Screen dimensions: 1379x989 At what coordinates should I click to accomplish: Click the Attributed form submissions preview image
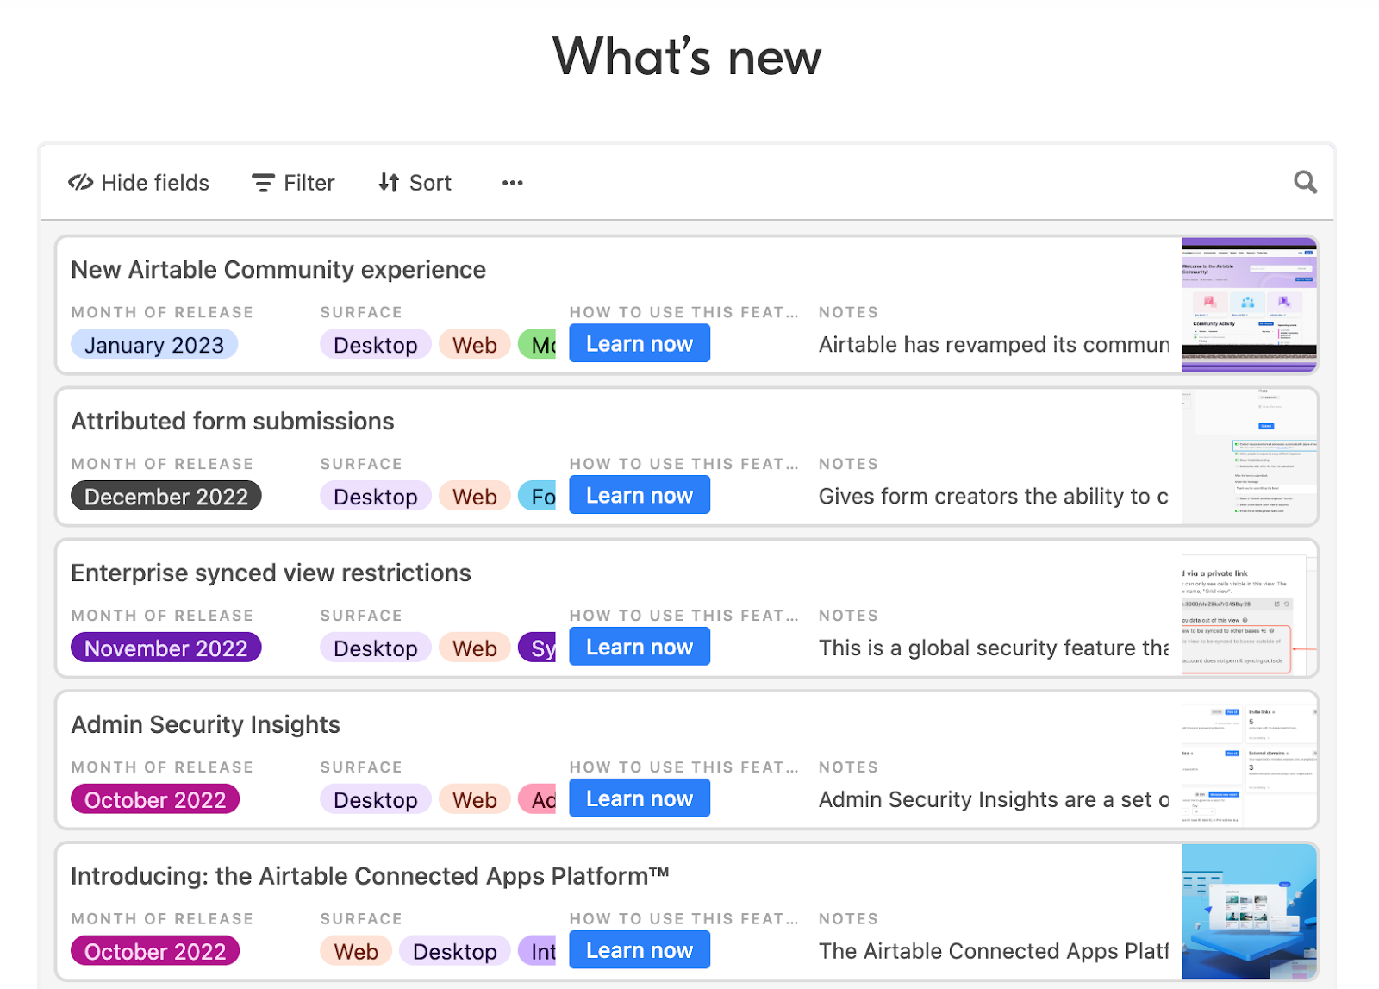tap(1248, 456)
